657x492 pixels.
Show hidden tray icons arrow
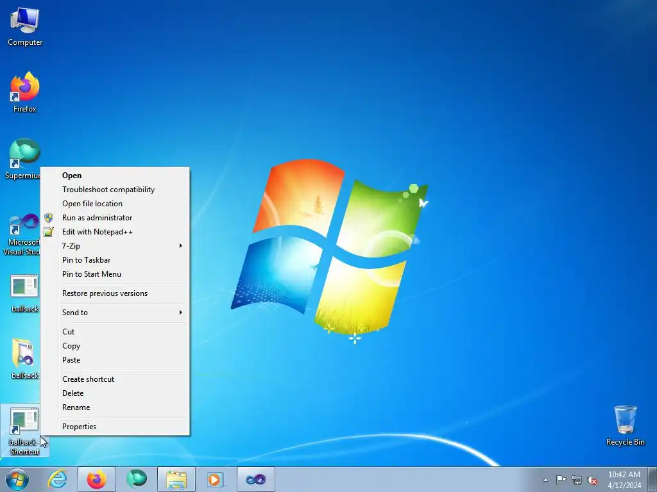[545, 480]
